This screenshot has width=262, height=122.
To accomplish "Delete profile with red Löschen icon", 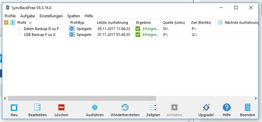I will coord(61,107).
